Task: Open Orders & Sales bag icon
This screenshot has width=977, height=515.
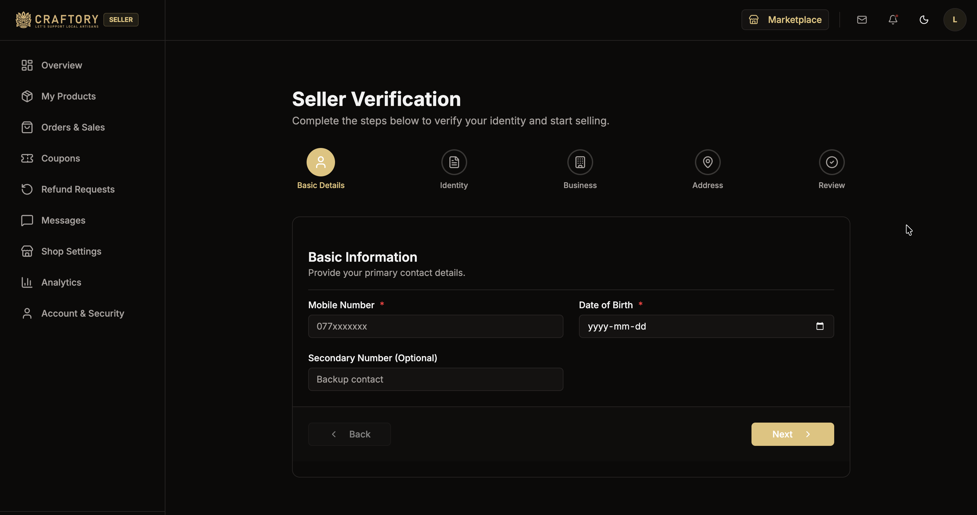Action: point(26,127)
